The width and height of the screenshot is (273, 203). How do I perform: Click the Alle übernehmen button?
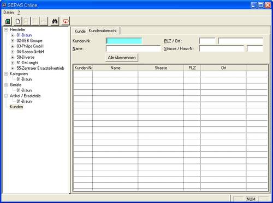click(122, 58)
